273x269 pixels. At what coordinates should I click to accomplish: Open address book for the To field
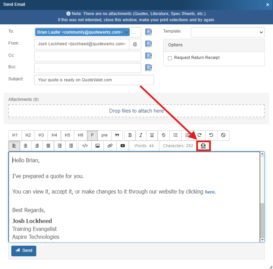[148, 32]
